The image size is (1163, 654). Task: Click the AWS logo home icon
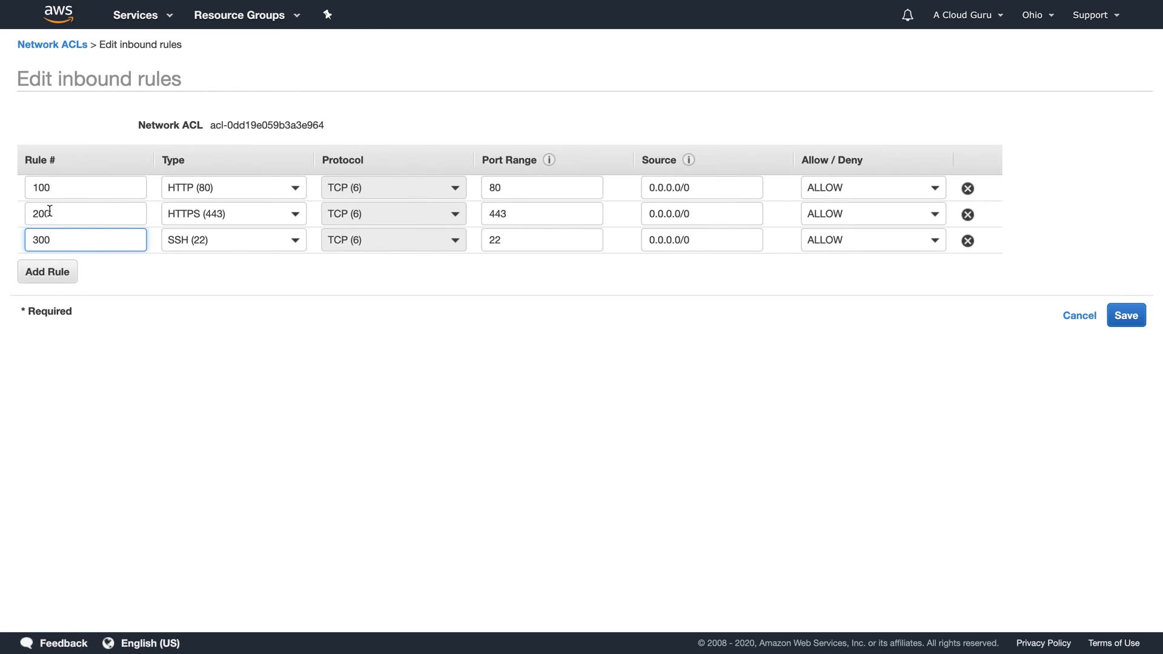pyautogui.click(x=59, y=14)
